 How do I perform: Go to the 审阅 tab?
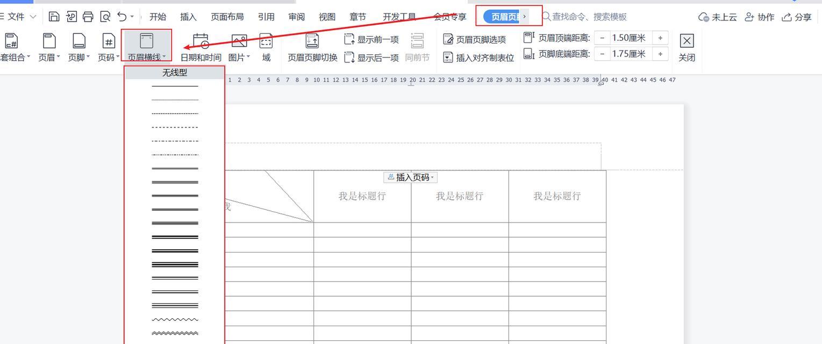click(296, 17)
